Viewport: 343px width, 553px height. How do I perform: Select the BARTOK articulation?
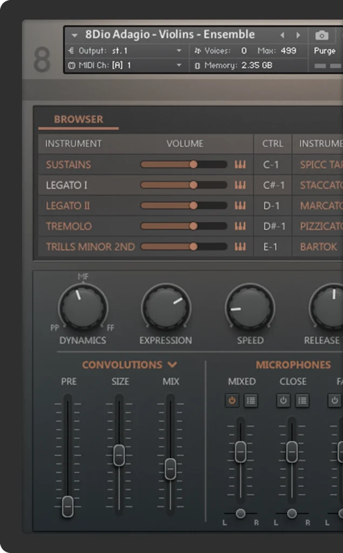(x=318, y=246)
